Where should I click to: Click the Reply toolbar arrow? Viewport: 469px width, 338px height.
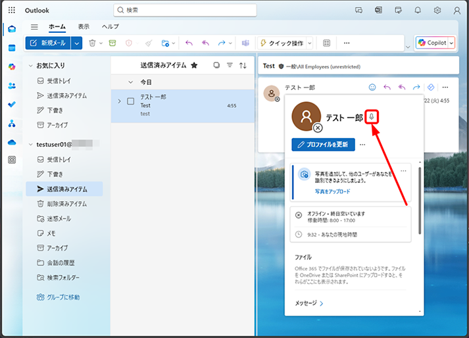tap(189, 43)
